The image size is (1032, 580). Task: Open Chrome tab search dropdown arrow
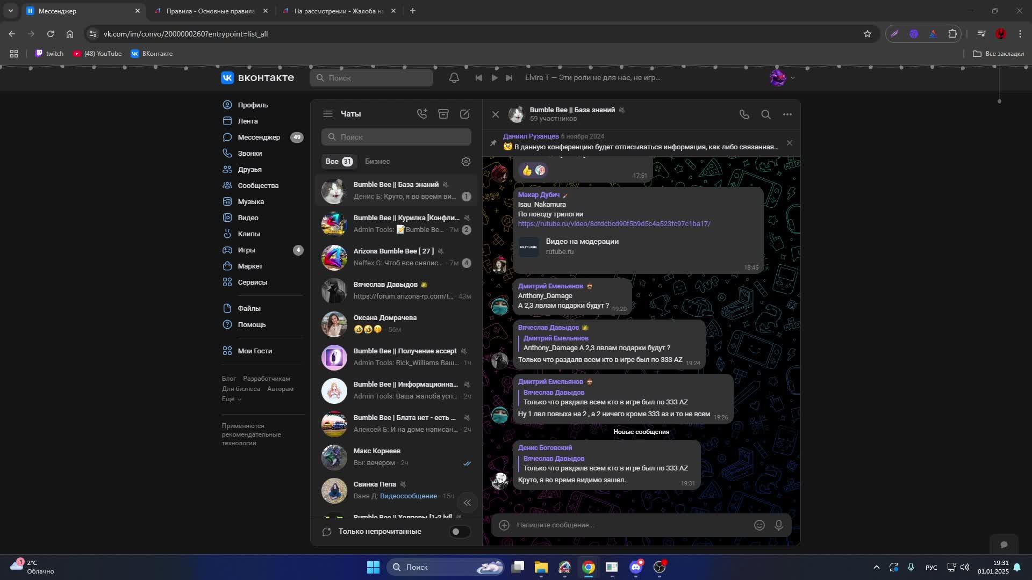(10, 11)
